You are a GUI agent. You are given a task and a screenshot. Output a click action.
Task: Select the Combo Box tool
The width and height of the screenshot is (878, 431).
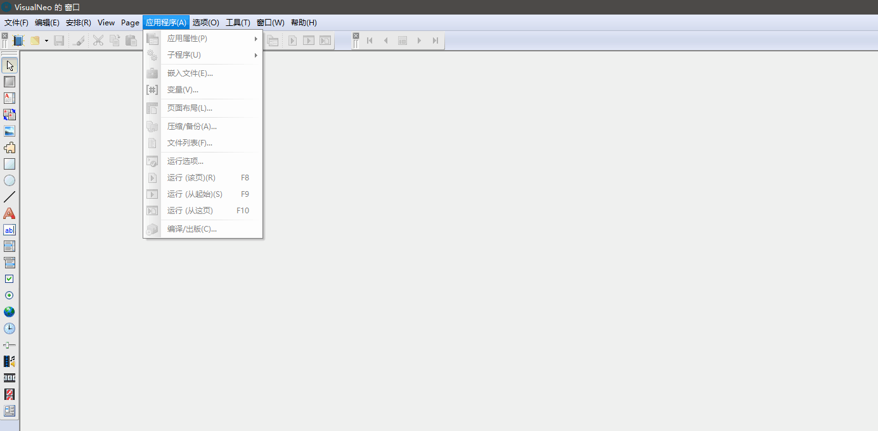pos(10,263)
